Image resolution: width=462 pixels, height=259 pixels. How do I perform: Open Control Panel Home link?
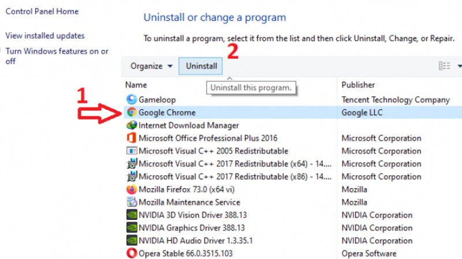coord(42,12)
